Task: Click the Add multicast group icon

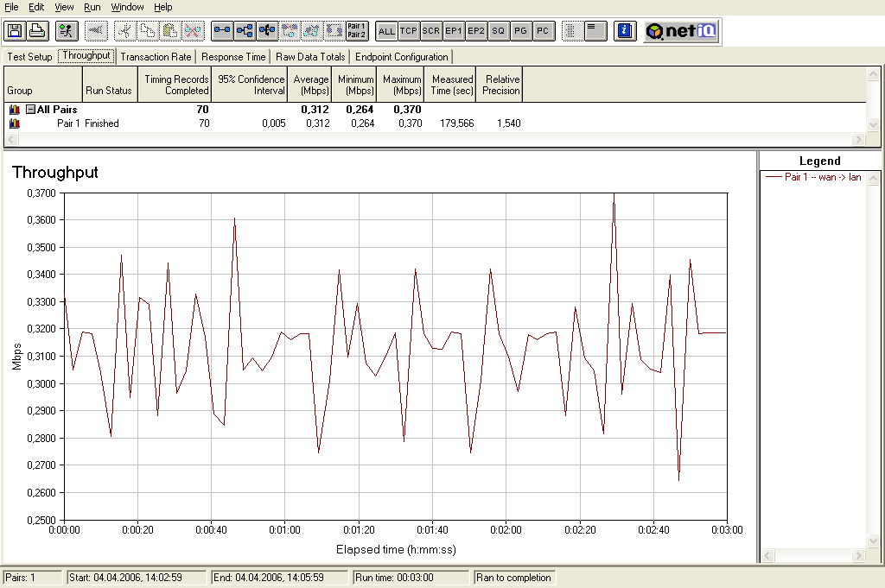Action: pos(245,30)
